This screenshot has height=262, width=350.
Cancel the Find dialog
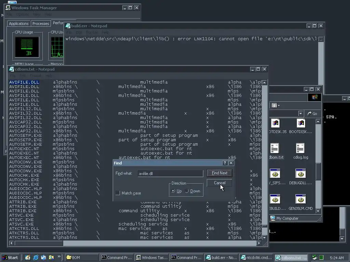tap(219, 183)
